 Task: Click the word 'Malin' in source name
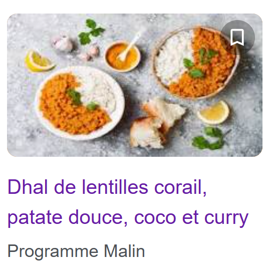click(124, 251)
